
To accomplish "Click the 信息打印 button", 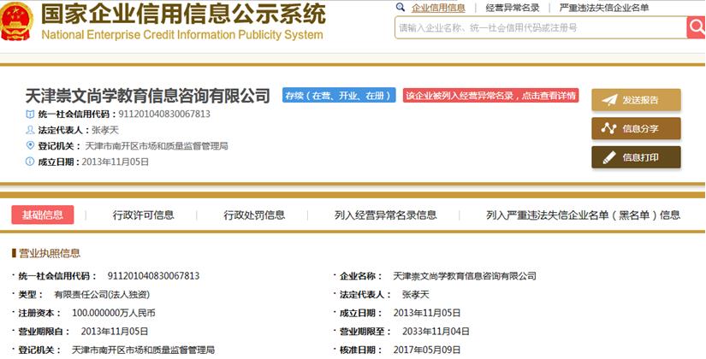I will tap(636, 157).
